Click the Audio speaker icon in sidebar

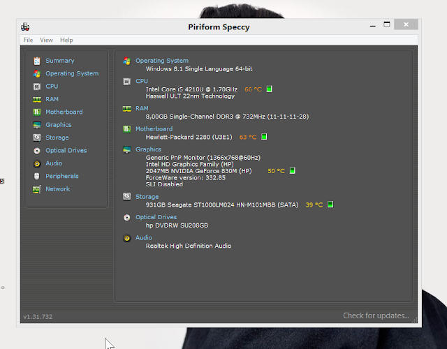click(x=37, y=163)
